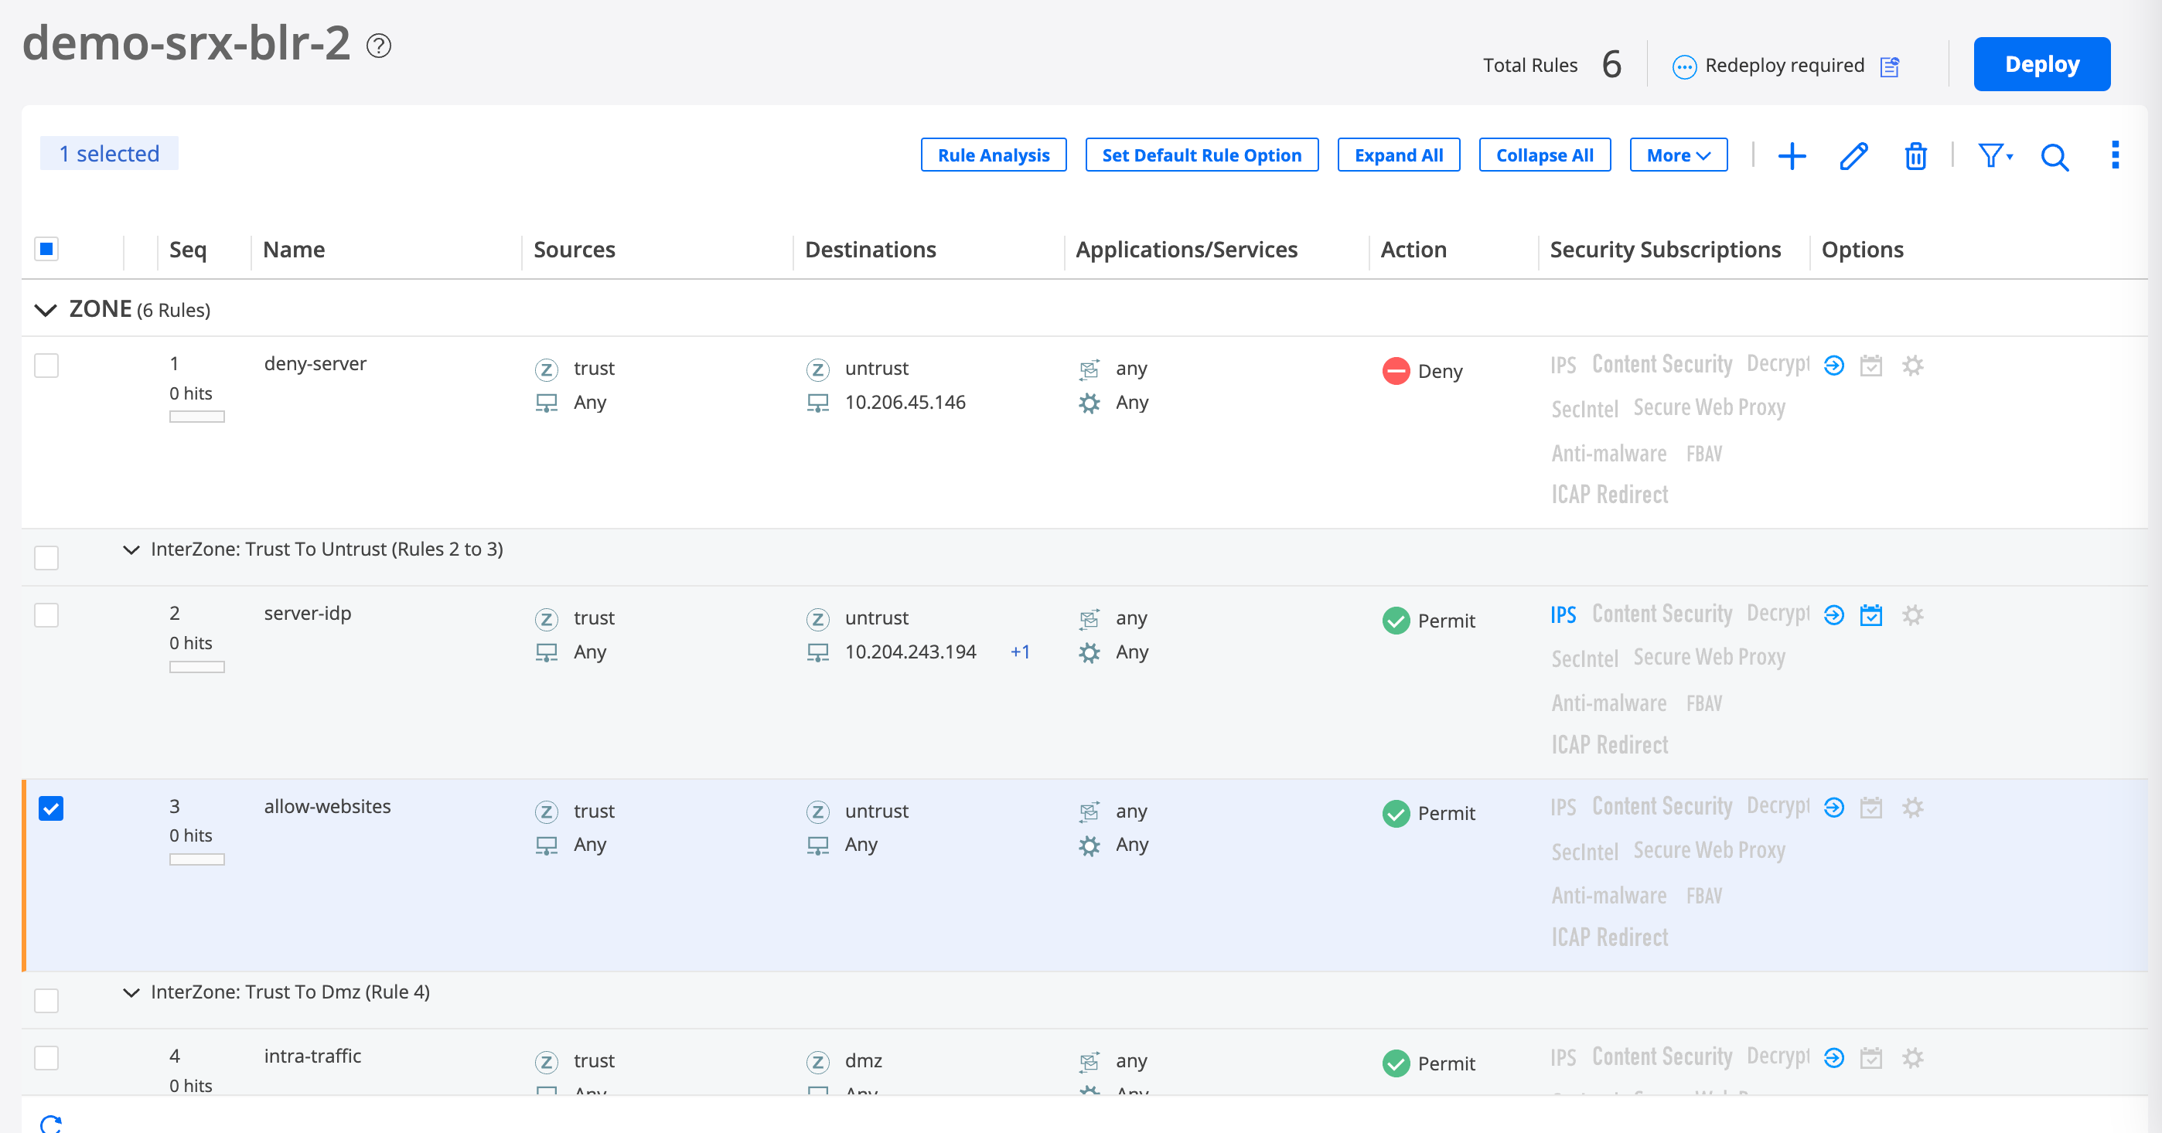Open the filter dropdown funnel

click(x=1994, y=156)
